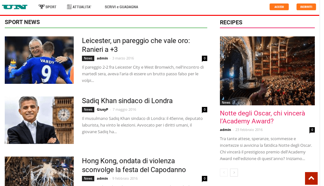Click the RECIPES section heading
Image resolution: width=324 pixels, height=186 pixels.
[x=231, y=22]
